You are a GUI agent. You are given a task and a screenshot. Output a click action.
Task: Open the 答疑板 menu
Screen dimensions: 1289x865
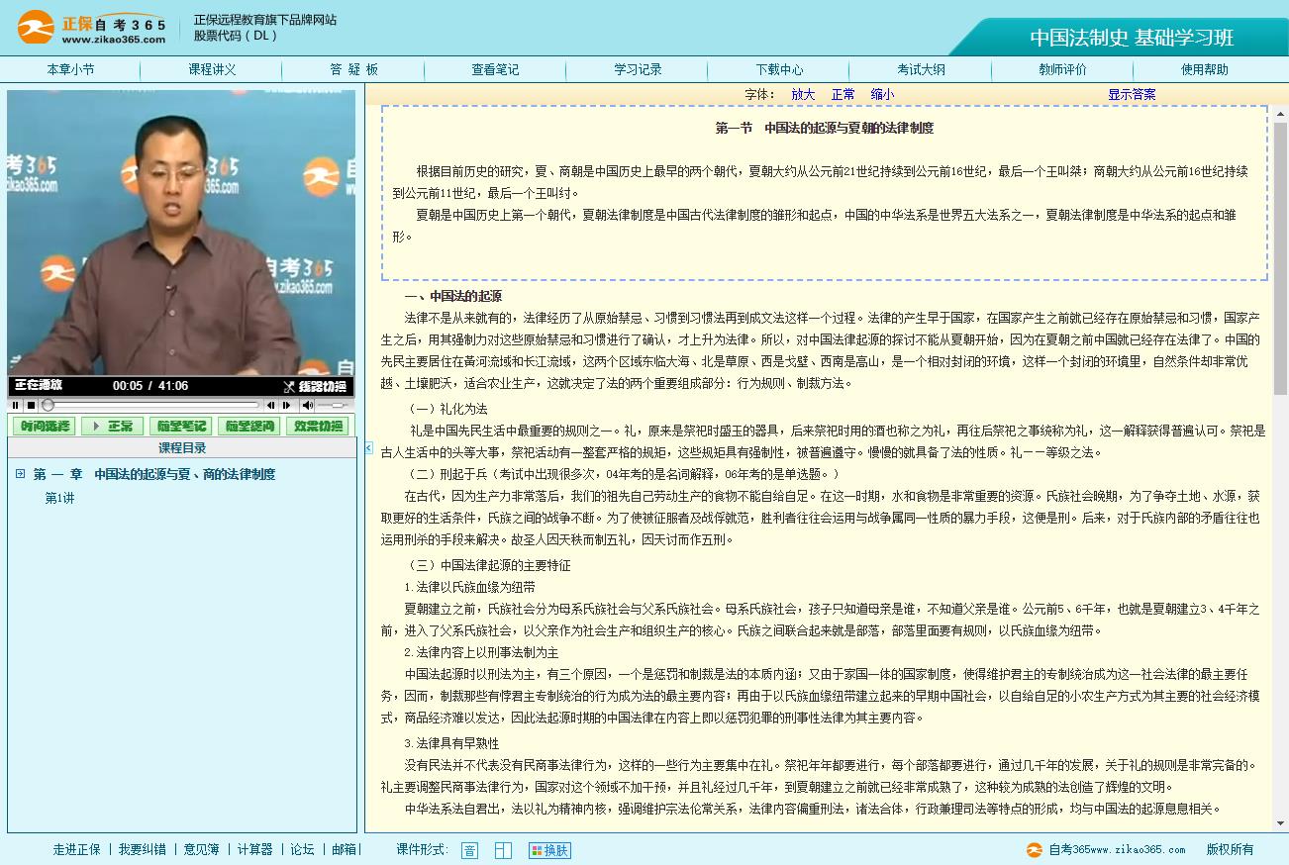[x=353, y=69]
